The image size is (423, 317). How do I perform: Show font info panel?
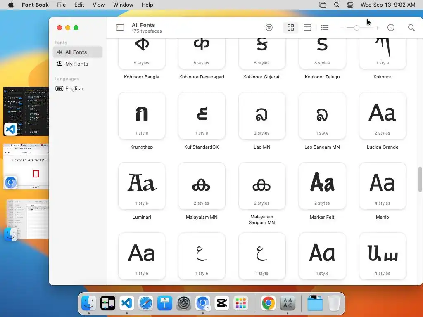(391, 28)
